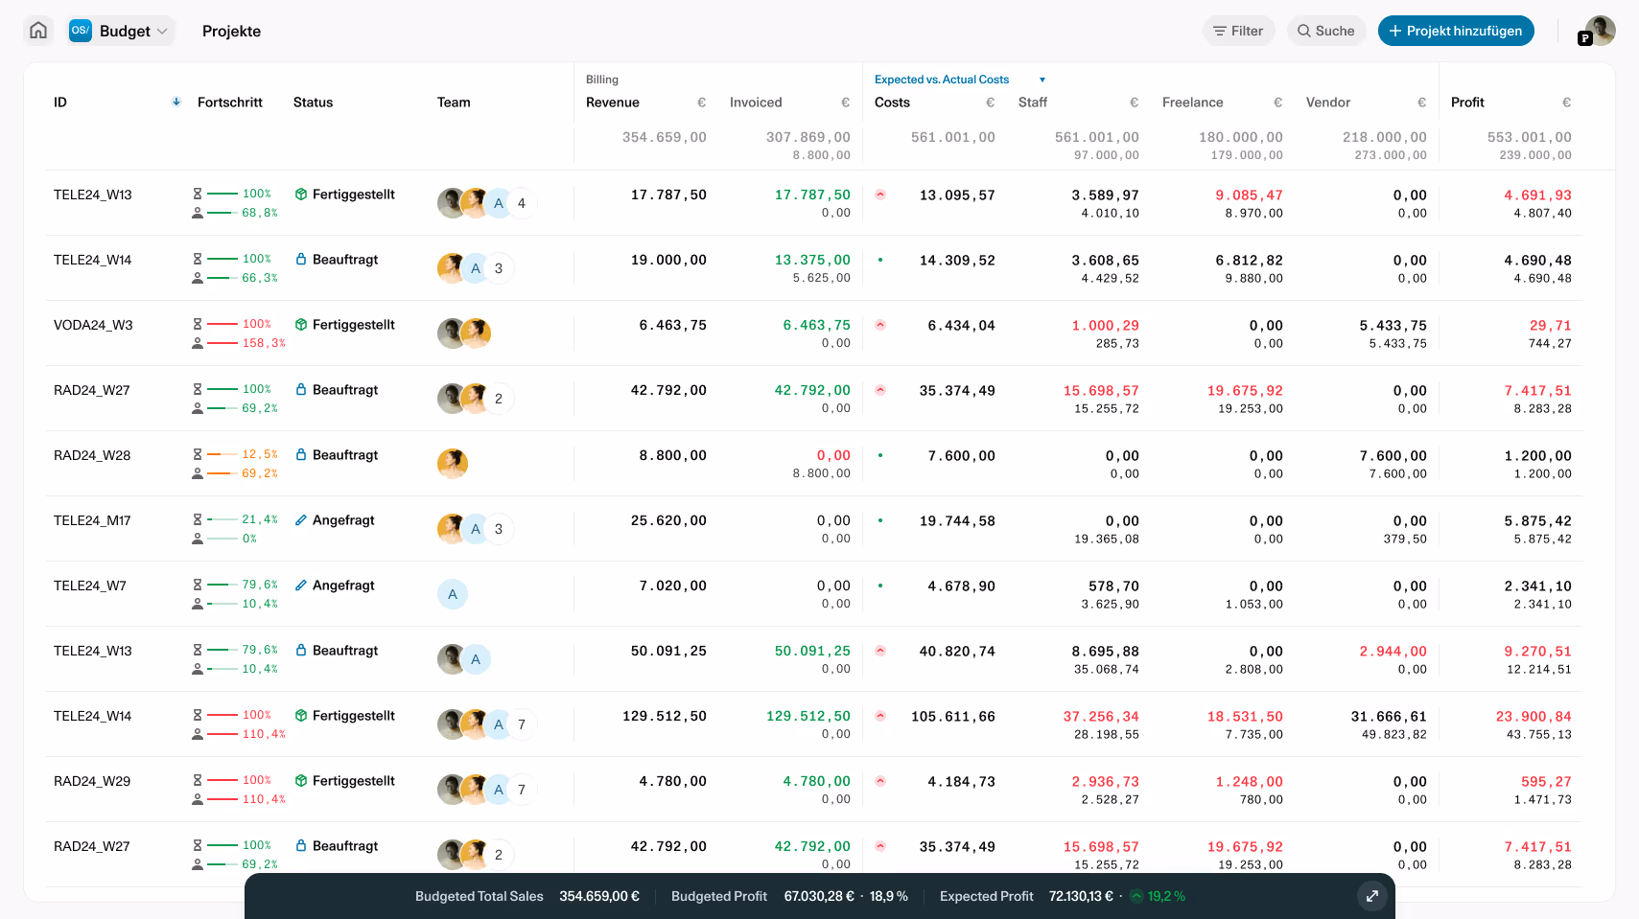Click budget person icon in RAD24_W28 row
The height and width of the screenshot is (919, 1639).
click(x=198, y=473)
